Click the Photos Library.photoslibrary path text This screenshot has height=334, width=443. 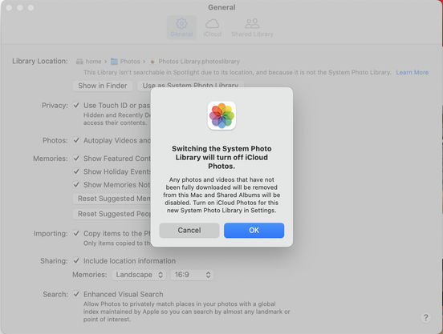199,62
